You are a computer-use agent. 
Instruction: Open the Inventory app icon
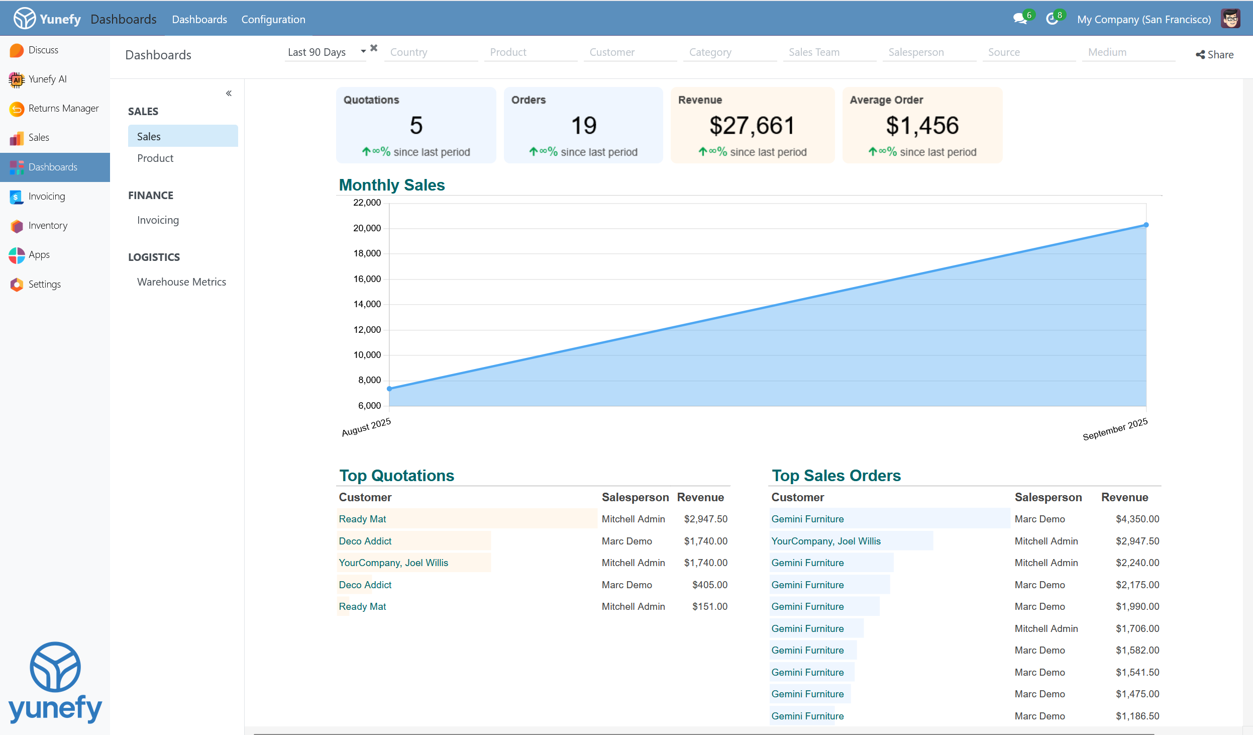coord(17,226)
